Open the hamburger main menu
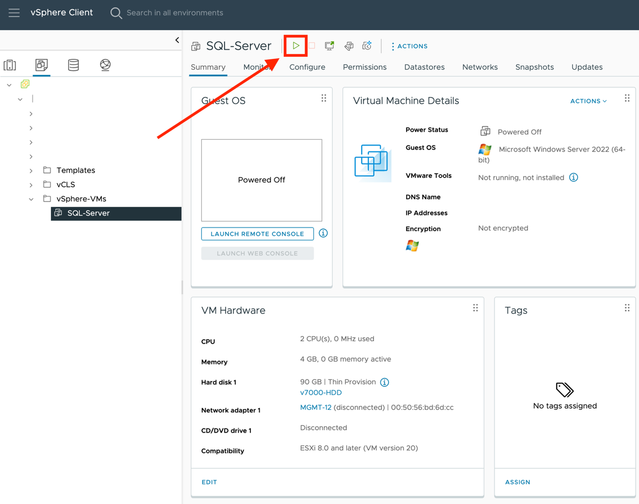639x504 pixels. click(x=14, y=13)
